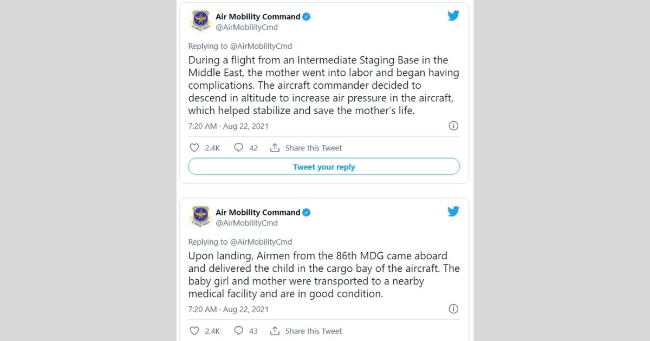650x341 pixels.
Task: Click info icon on first tweet
Action: [x=453, y=126]
